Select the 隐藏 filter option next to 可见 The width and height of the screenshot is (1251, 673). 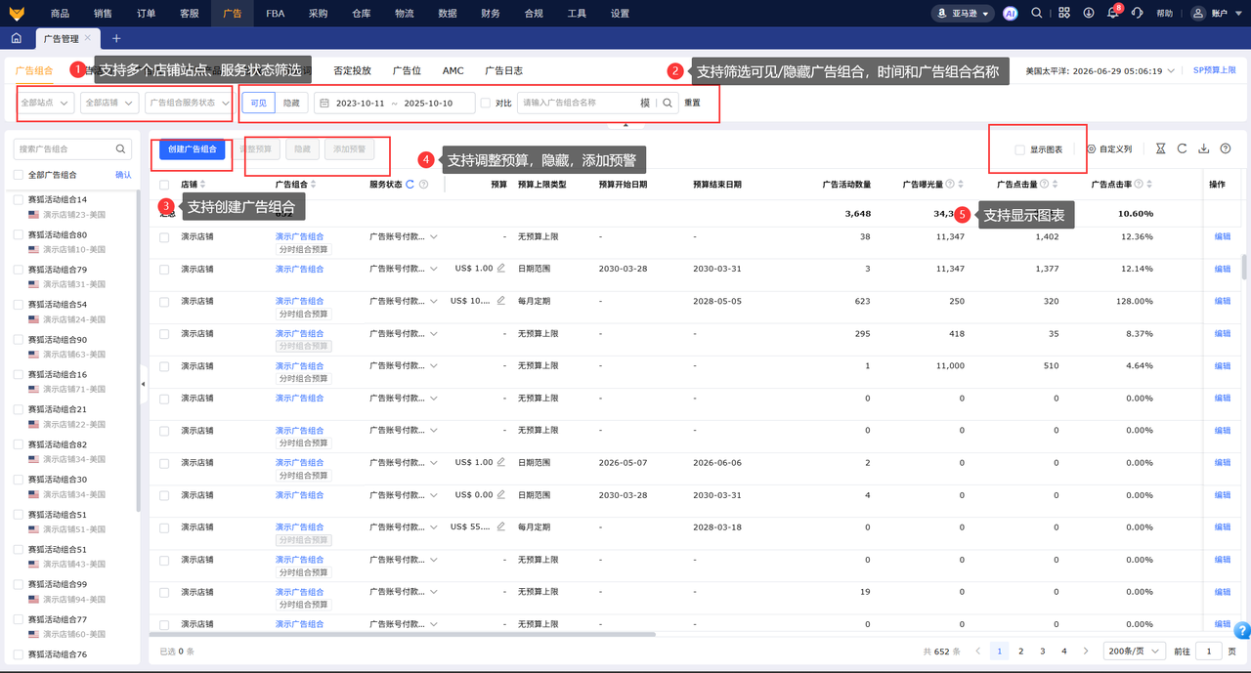(x=291, y=103)
